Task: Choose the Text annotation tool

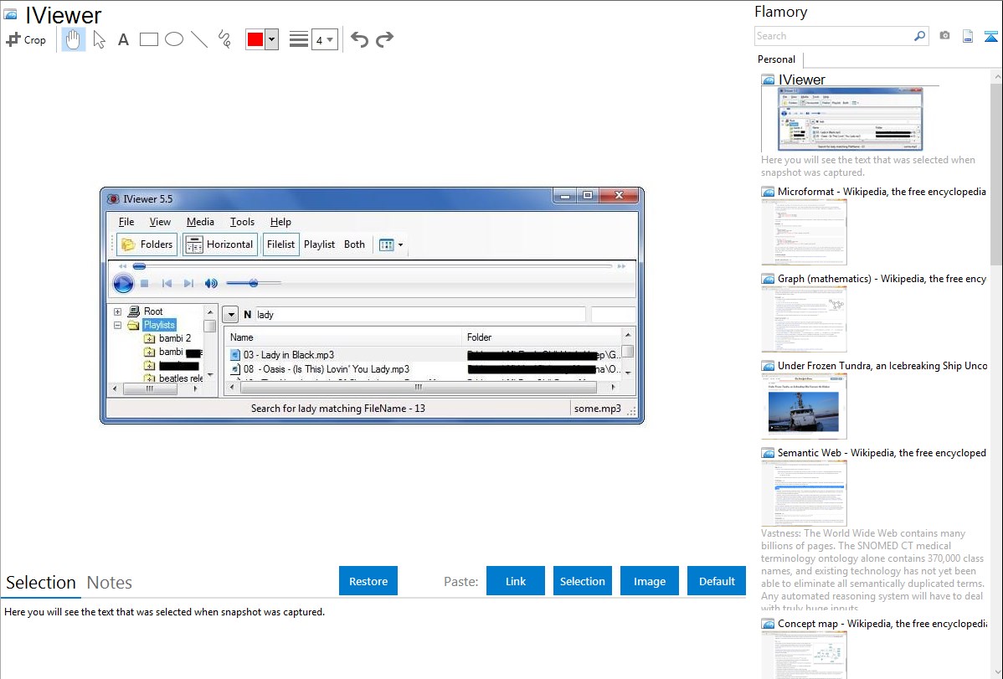Action: (123, 39)
